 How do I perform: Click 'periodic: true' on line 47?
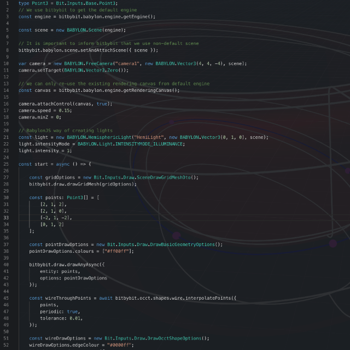[59, 311]
